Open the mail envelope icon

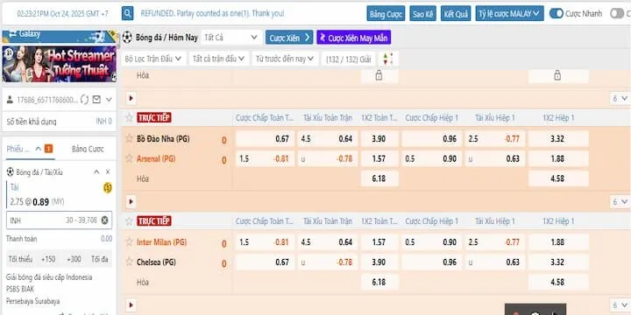pos(96,99)
